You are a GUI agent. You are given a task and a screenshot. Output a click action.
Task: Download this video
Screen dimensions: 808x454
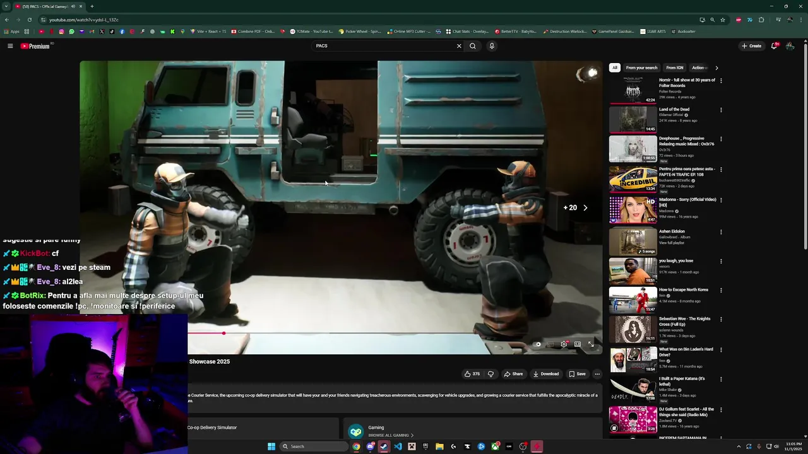tap(546, 374)
